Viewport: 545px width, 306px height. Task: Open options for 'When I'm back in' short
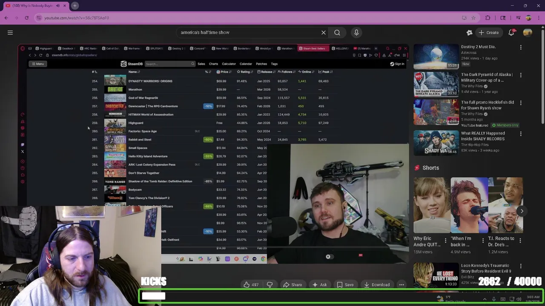483,241
